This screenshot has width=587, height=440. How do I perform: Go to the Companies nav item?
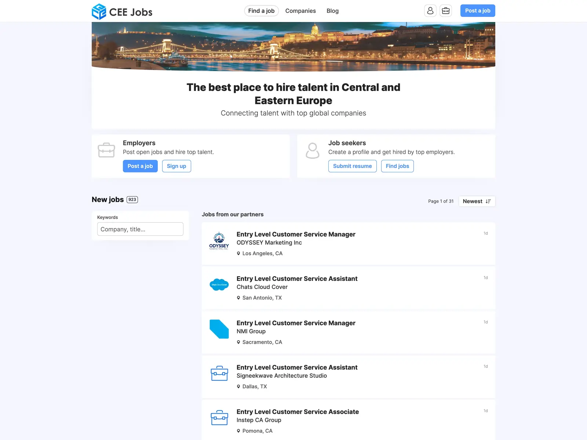[300, 11]
